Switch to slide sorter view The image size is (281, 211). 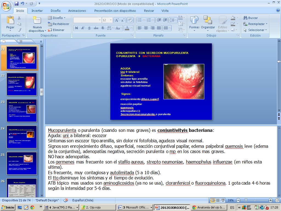pyautogui.click(x=218, y=200)
